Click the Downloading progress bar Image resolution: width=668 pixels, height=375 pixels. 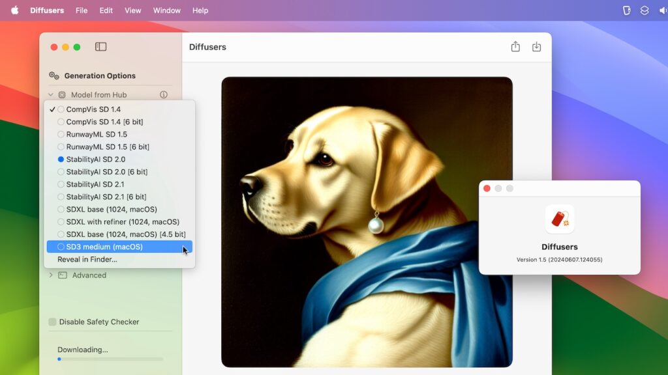[x=110, y=359]
